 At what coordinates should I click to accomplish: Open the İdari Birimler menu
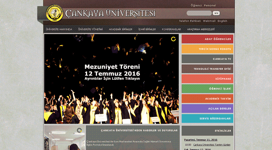[x=147, y=29]
